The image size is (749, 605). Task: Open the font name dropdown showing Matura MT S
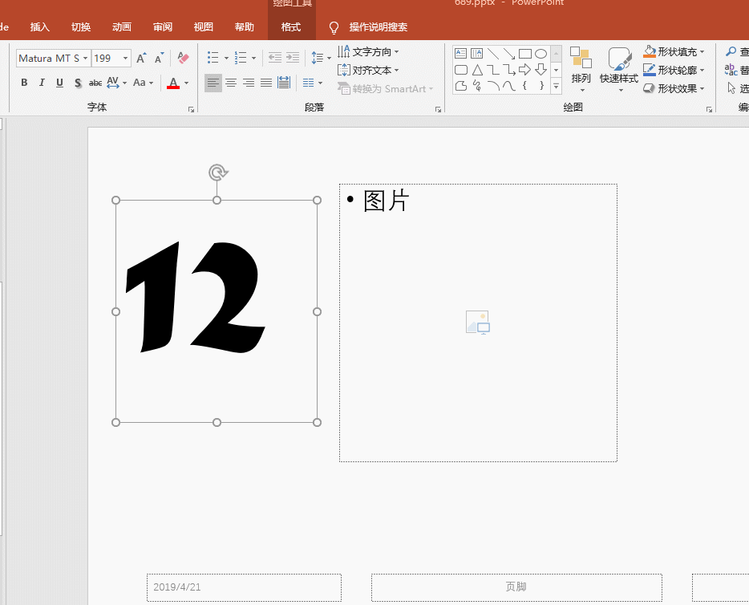86,59
